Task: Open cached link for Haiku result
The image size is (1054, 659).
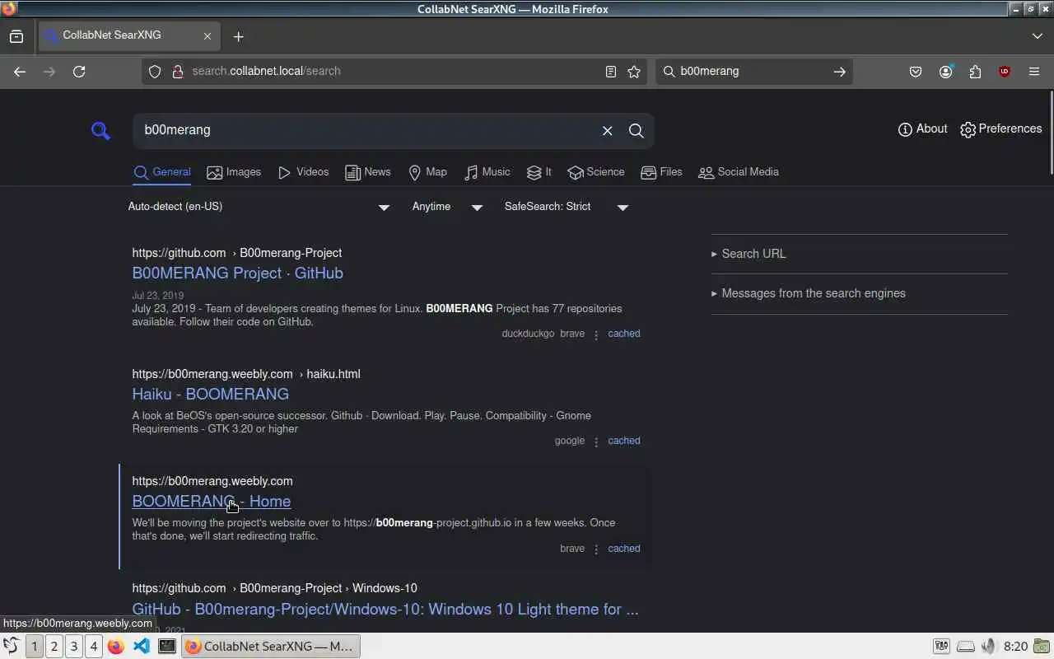Action: click(623, 441)
